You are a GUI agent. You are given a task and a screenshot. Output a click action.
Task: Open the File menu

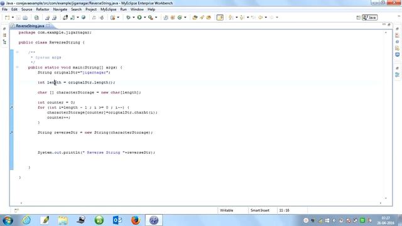(x=4, y=9)
